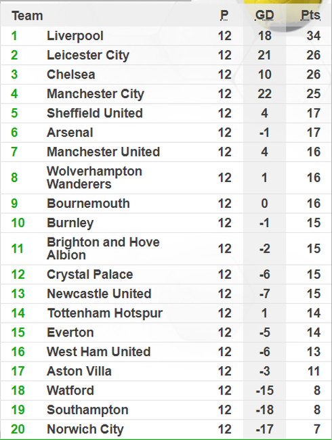
Task: Select Manchester United in standings
Action: click(x=103, y=152)
